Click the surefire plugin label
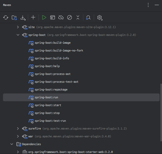This screenshot has height=154, width=162. (35, 129)
